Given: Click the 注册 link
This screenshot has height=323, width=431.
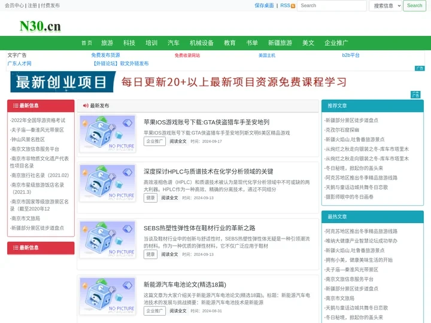Looking at the screenshot, I should click(32, 5).
